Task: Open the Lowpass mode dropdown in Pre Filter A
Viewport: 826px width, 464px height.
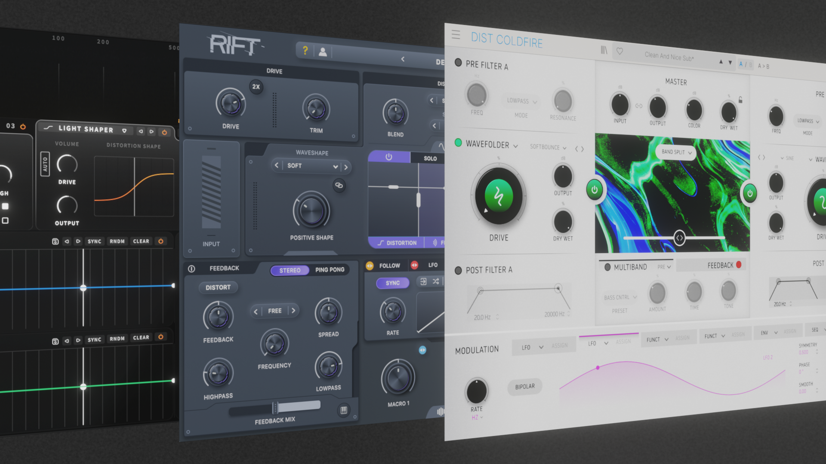Action: [522, 101]
